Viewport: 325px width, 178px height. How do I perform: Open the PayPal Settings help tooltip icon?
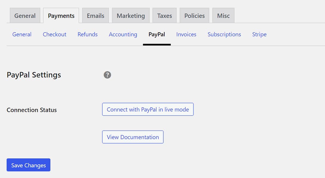coord(107,75)
